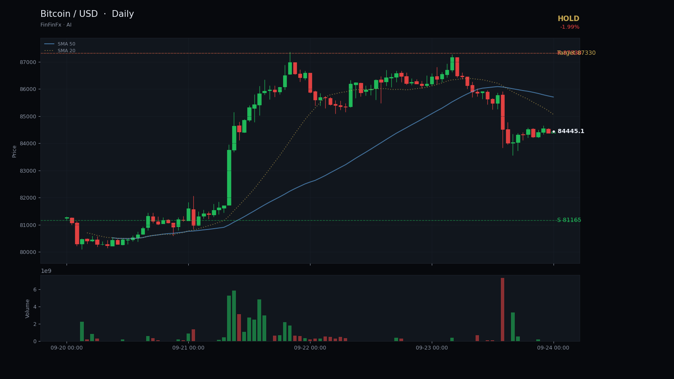
Task: Click the 87000 price axis tick
Action: click(x=28, y=62)
